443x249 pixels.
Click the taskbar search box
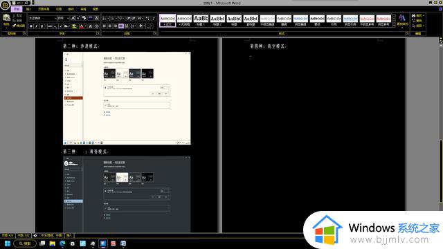point(25,243)
